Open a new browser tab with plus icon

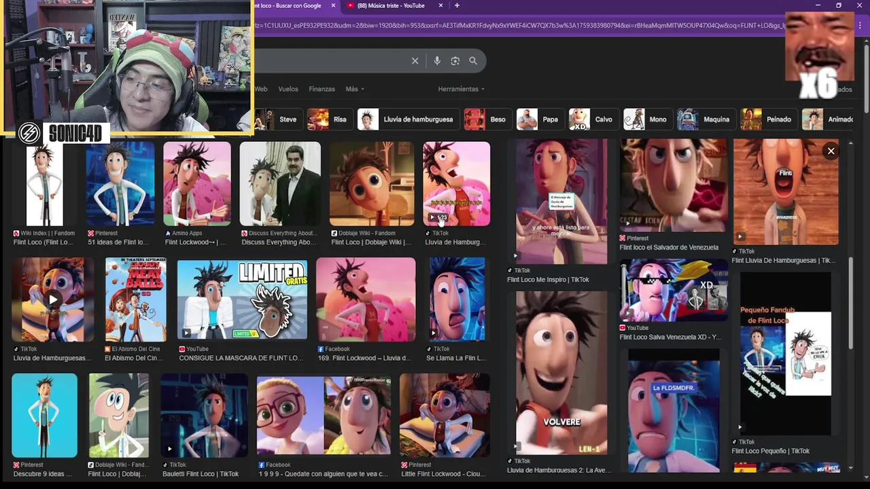pyautogui.click(x=457, y=5)
